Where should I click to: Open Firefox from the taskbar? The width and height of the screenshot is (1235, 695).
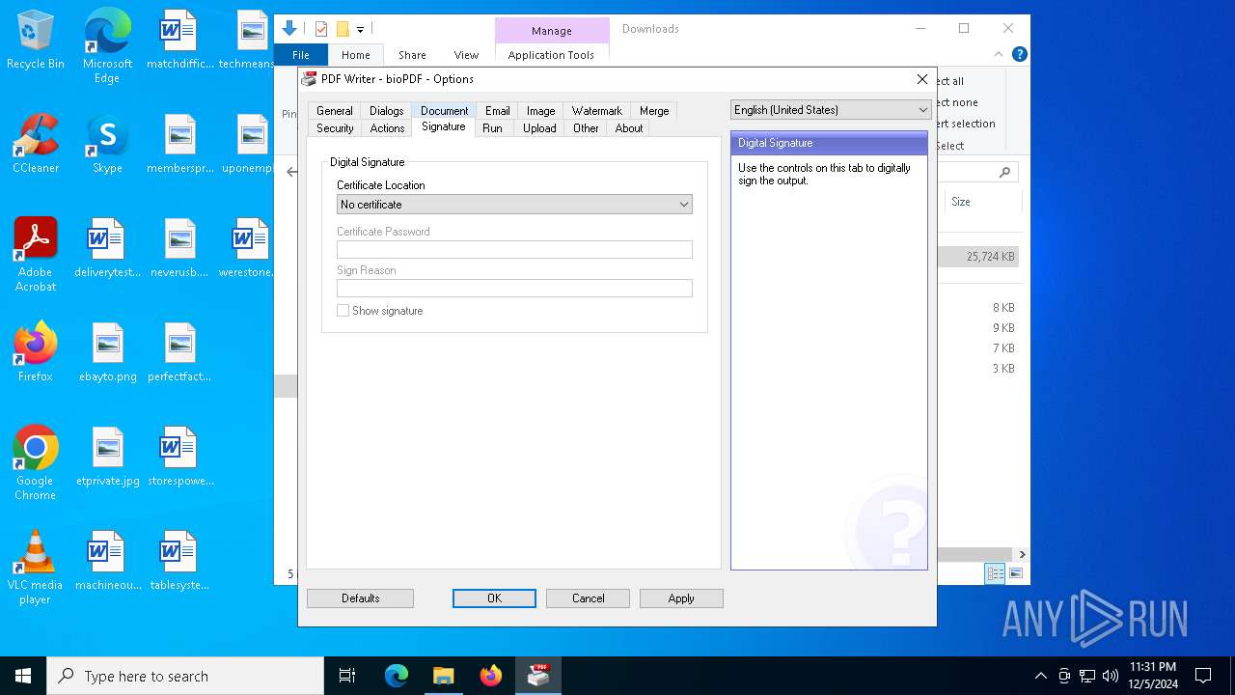(491, 676)
